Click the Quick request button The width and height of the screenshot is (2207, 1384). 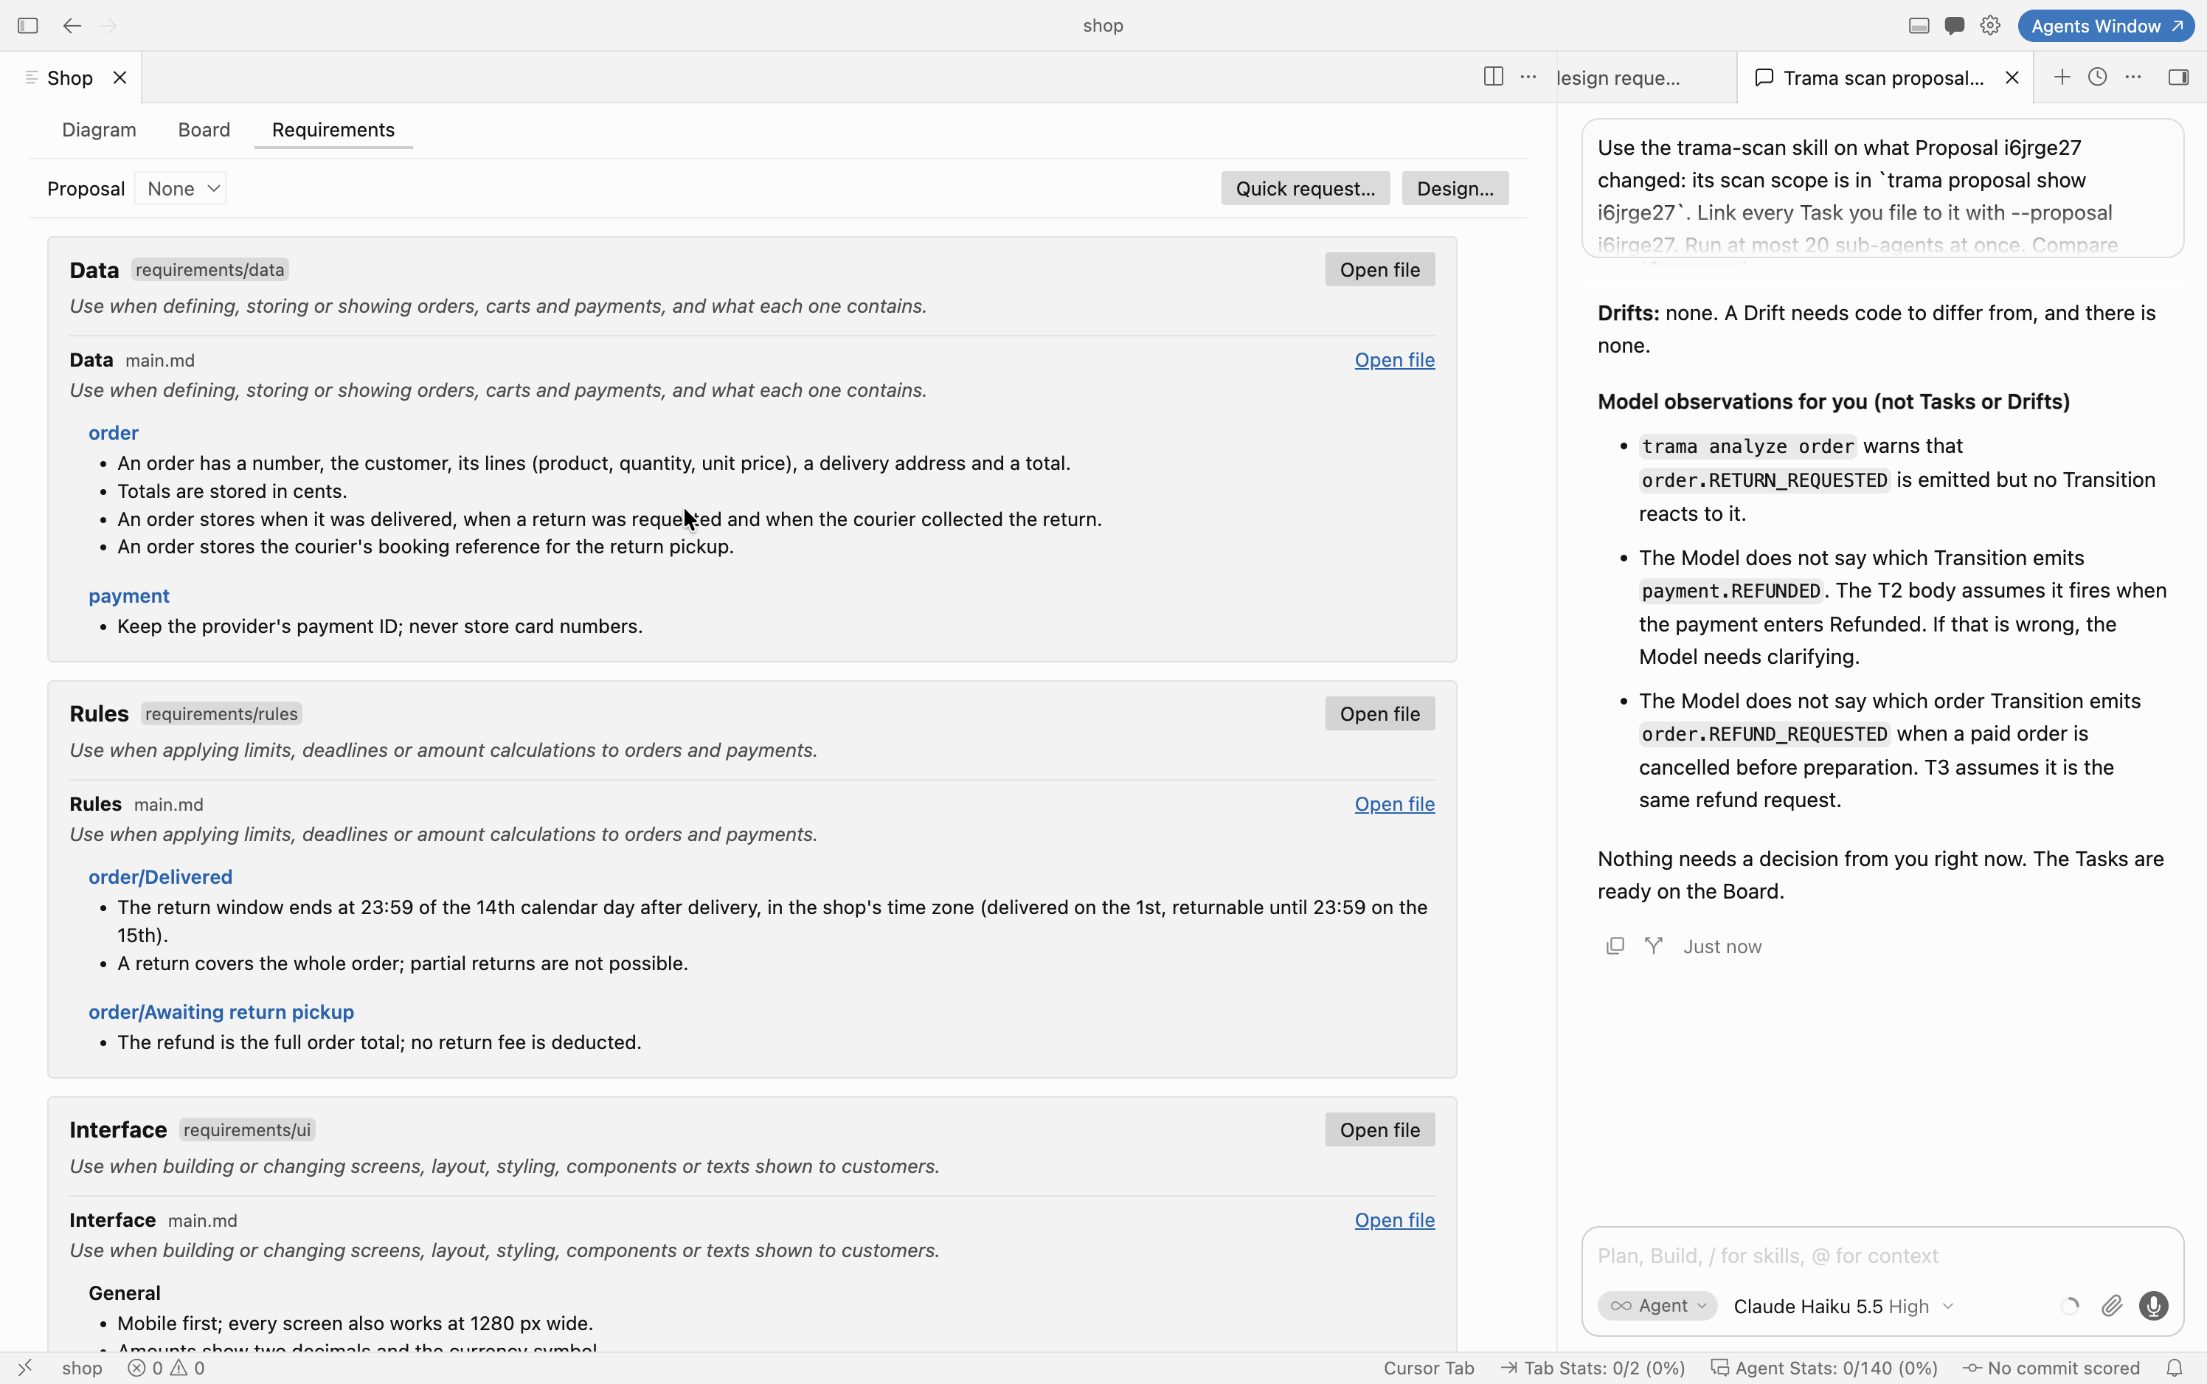[x=1305, y=189]
